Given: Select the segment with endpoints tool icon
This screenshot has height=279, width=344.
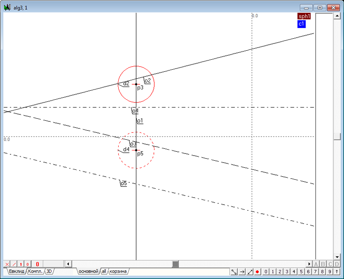Looking at the screenshot, I should point(234,272).
